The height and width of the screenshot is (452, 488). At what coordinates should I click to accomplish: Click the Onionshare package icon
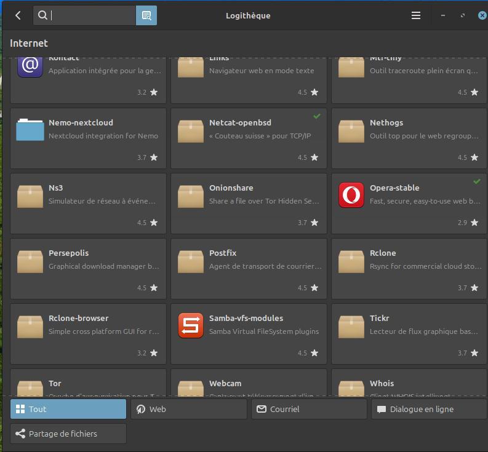pyautogui.click(x=191, y=196)
